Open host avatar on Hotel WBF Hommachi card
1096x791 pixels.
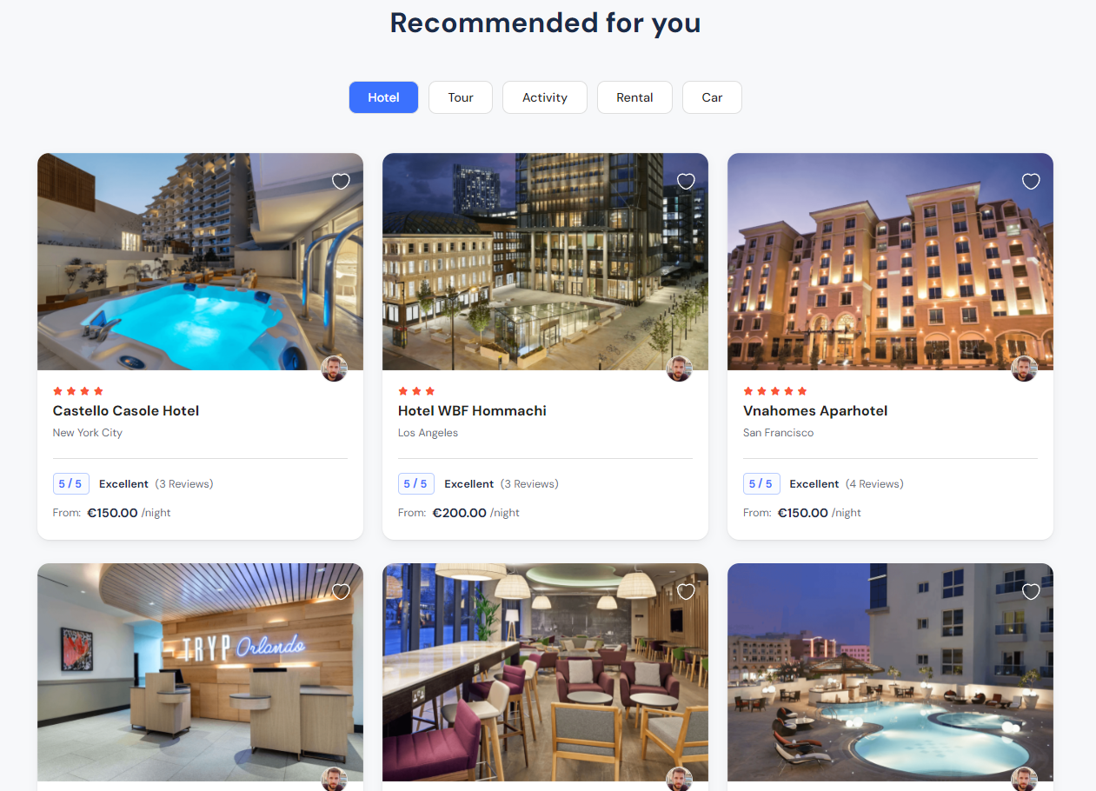[x=680, y=369]
